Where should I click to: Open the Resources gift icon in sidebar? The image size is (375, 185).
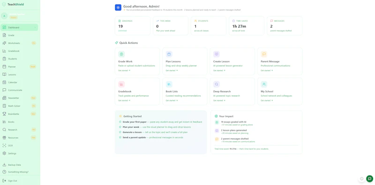[x=4, y=137]
